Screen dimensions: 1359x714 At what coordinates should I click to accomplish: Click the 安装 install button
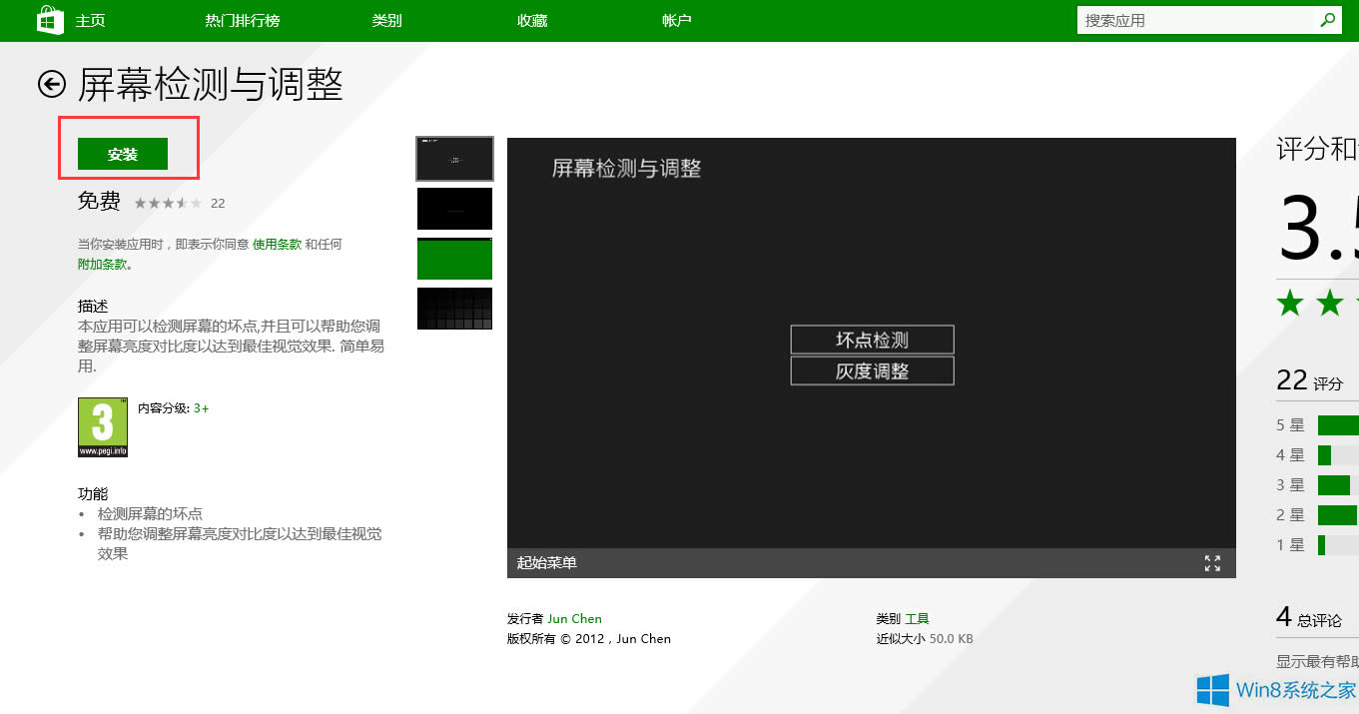pyautogui.click(x=123, y=154)
